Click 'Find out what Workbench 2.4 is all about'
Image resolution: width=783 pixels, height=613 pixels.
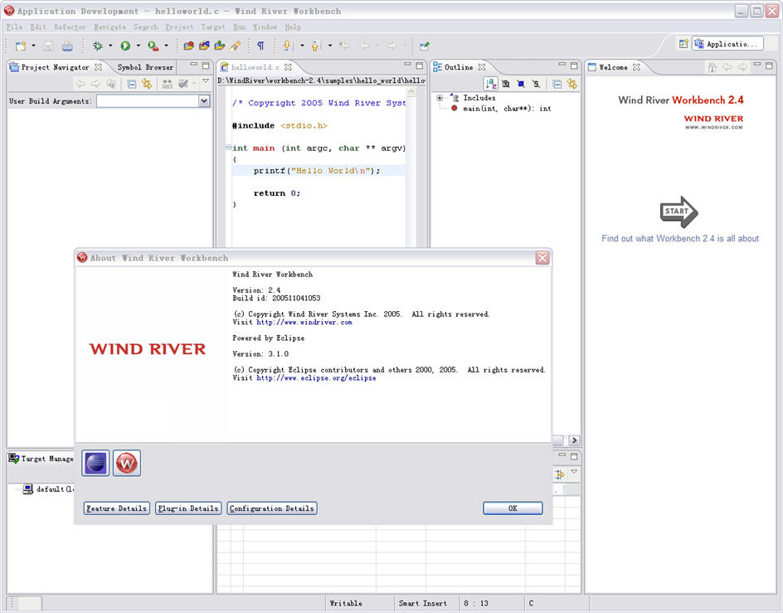(x=680, y=239)
